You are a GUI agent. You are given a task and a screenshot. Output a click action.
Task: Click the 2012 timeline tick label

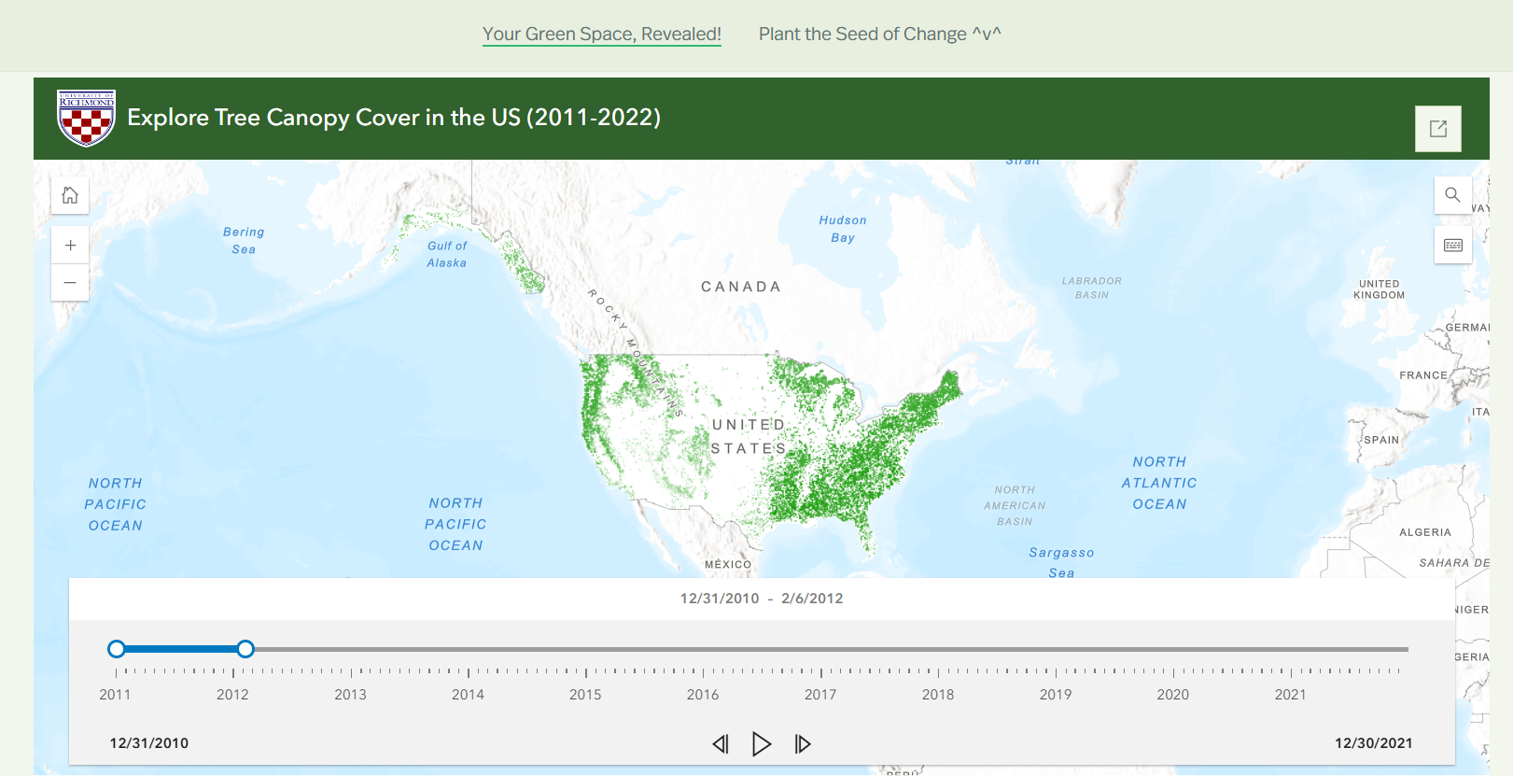tap(232, 695)
